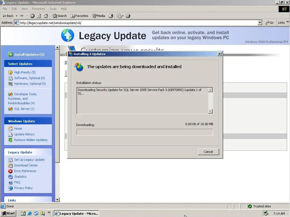Click the Install Updates green arrow icon
The image size is (290, 217).
pos(10,55)
